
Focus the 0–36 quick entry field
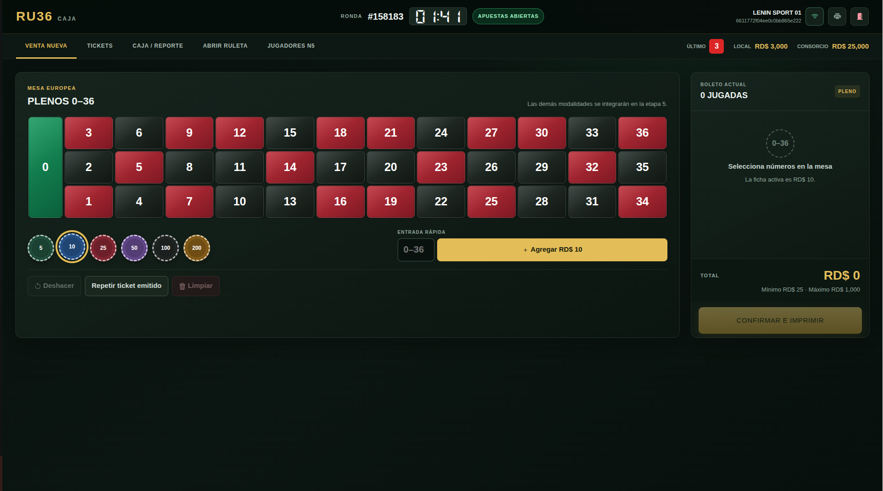416,250
